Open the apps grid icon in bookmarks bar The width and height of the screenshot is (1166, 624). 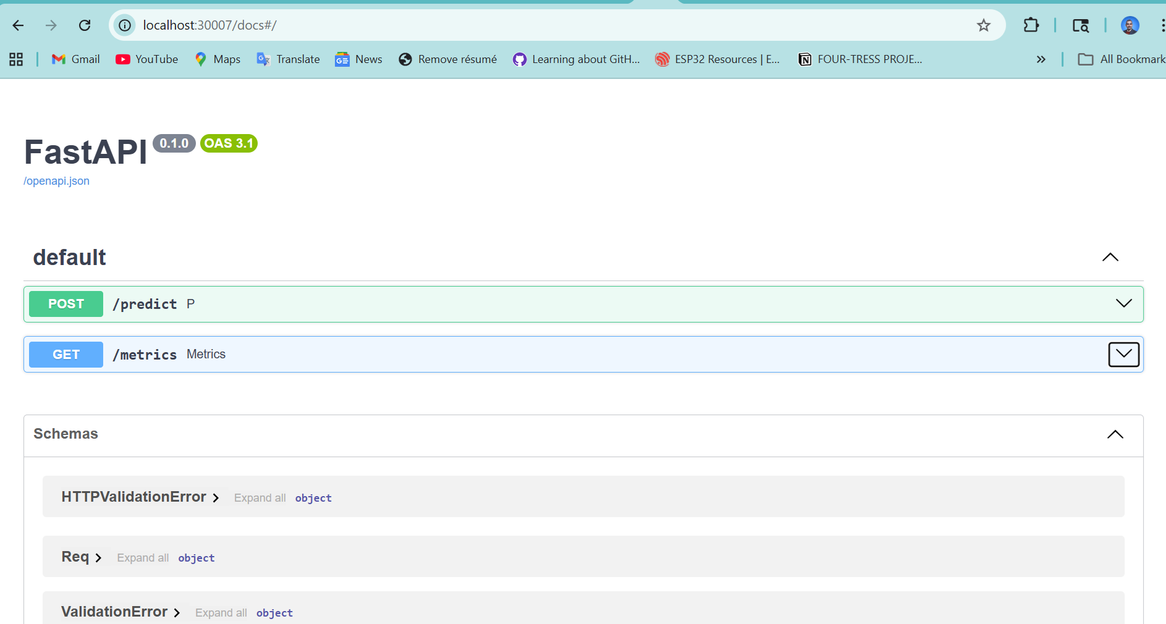[x=16, y=59]
